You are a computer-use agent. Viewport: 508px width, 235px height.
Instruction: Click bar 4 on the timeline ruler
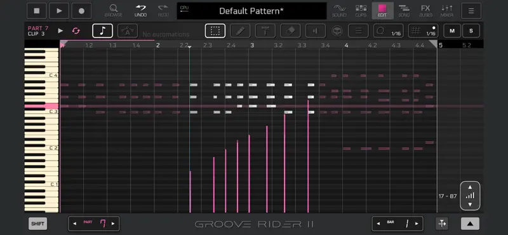coord(346,45)
